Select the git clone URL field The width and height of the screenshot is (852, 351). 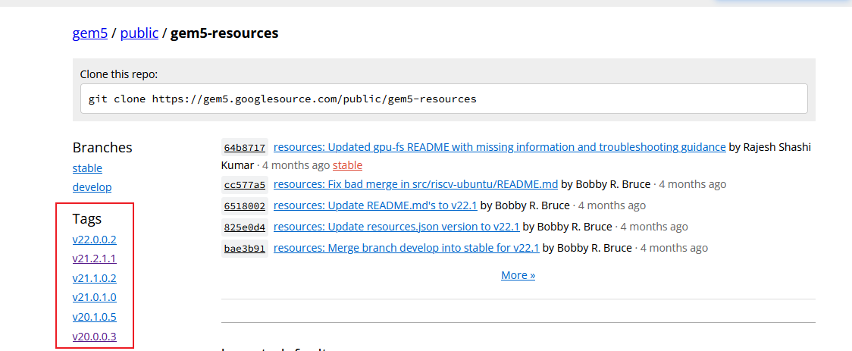coord(444,99)
